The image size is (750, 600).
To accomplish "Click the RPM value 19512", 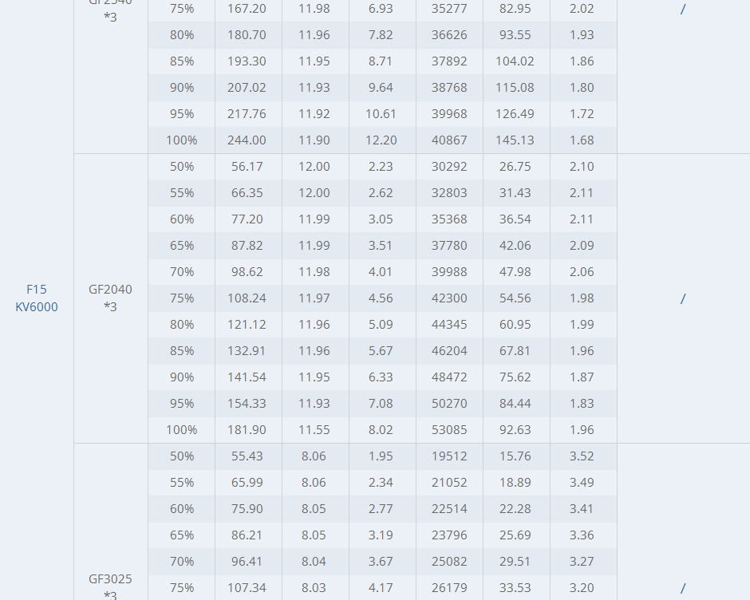I will point(449,456).
